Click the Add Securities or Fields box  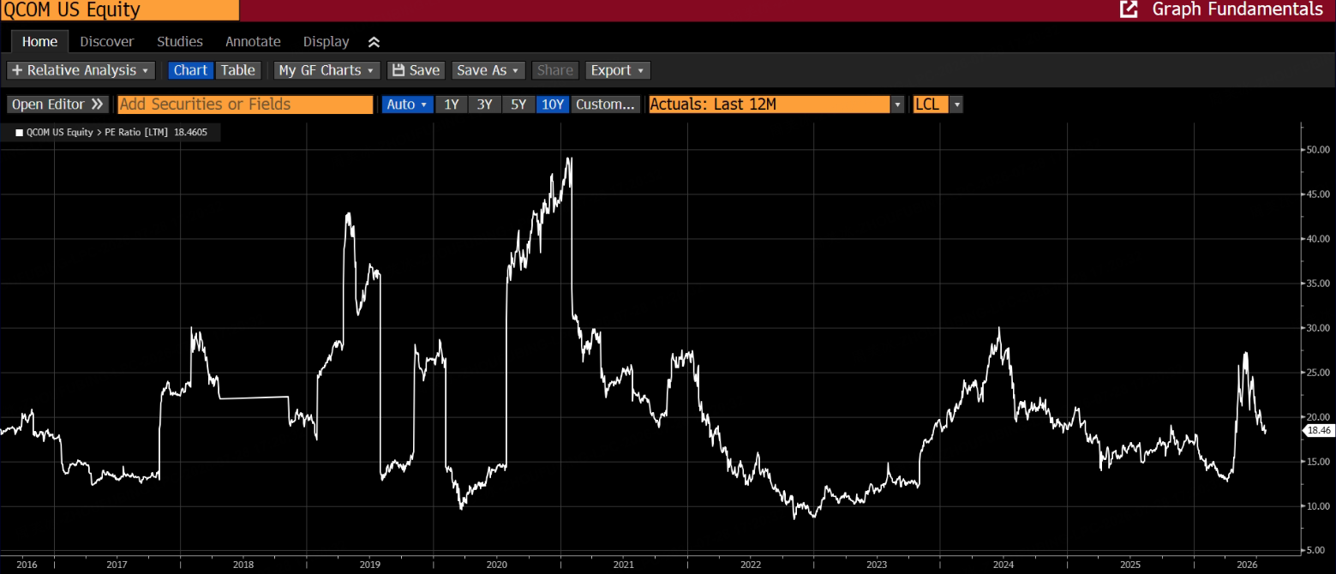245,105
